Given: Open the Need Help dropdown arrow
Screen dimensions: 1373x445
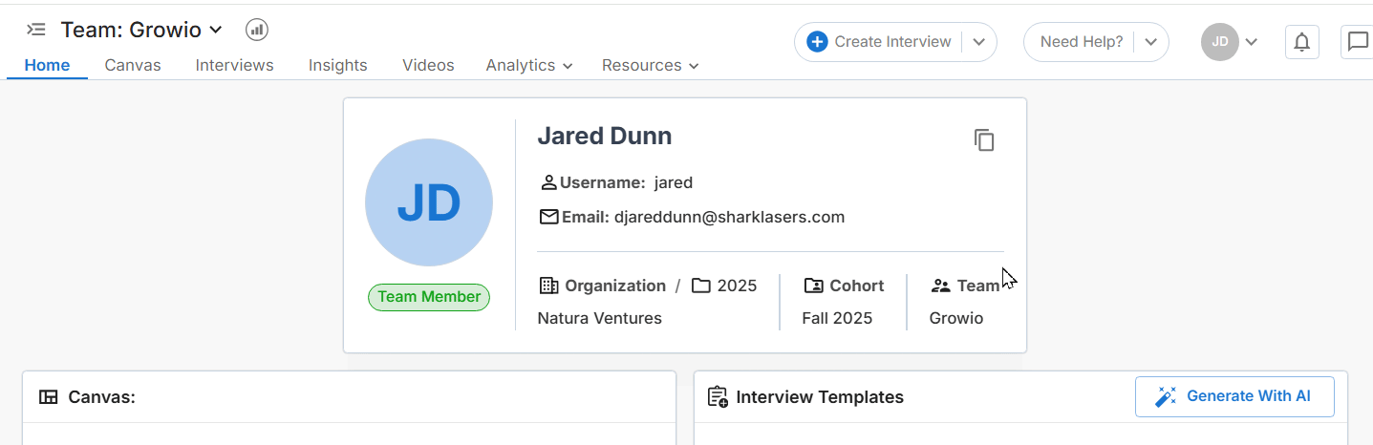Looking at the screenshot, I should (x=1150, y=42).
